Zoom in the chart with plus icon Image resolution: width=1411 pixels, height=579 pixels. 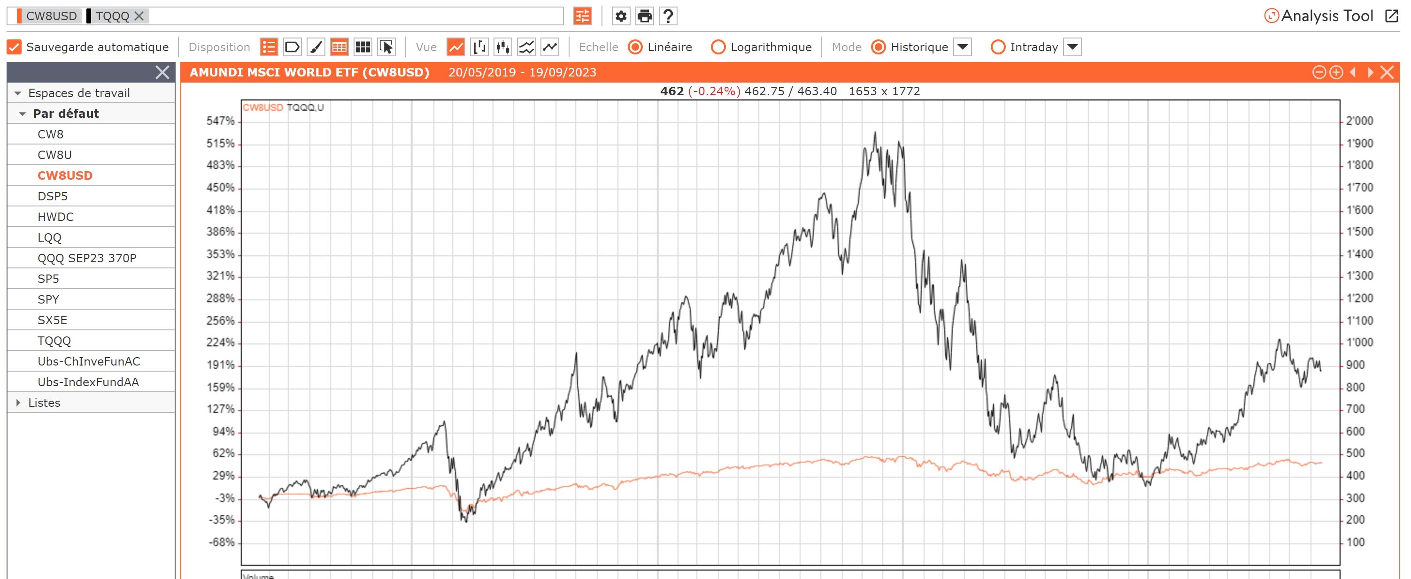tap(1336, 72)
